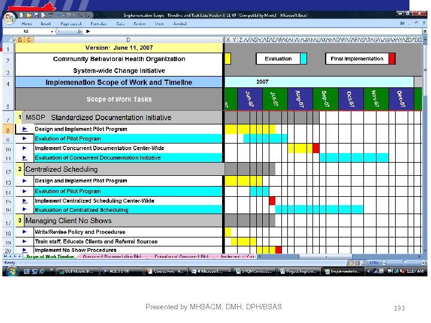Viewport: 431px width, 323px height.
Task: Switch to Project Implem... taskbar button
Action: click(299, 272)
